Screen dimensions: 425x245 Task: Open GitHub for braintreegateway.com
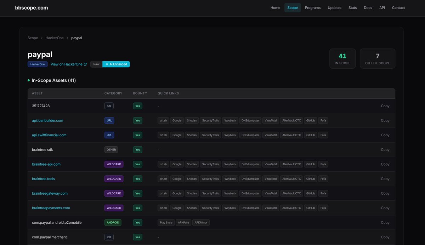point(311,193)
